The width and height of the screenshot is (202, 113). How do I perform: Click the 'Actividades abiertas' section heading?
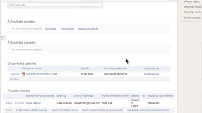coord(21,21)
